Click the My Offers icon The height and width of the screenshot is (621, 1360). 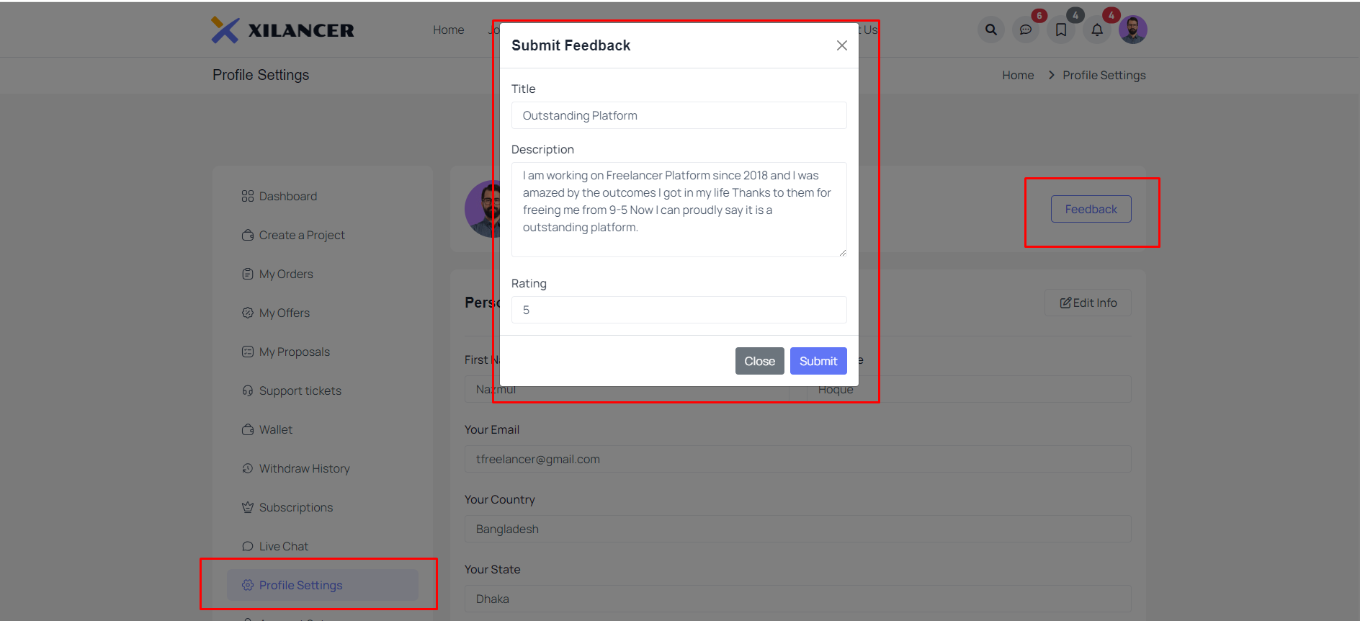coord(248,313)
